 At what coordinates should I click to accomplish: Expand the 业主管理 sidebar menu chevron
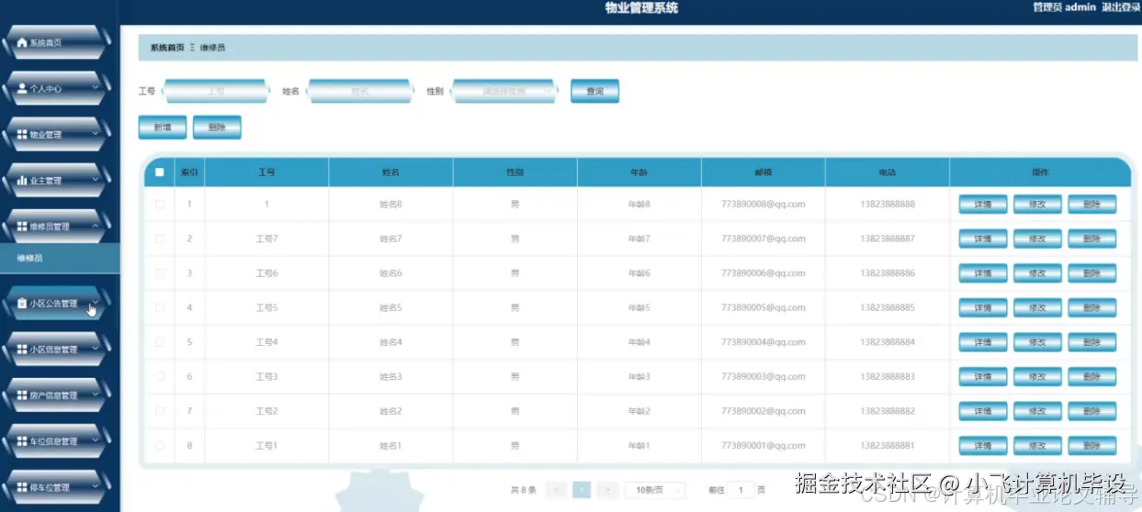pyautogui.click(x=96, y=181)
